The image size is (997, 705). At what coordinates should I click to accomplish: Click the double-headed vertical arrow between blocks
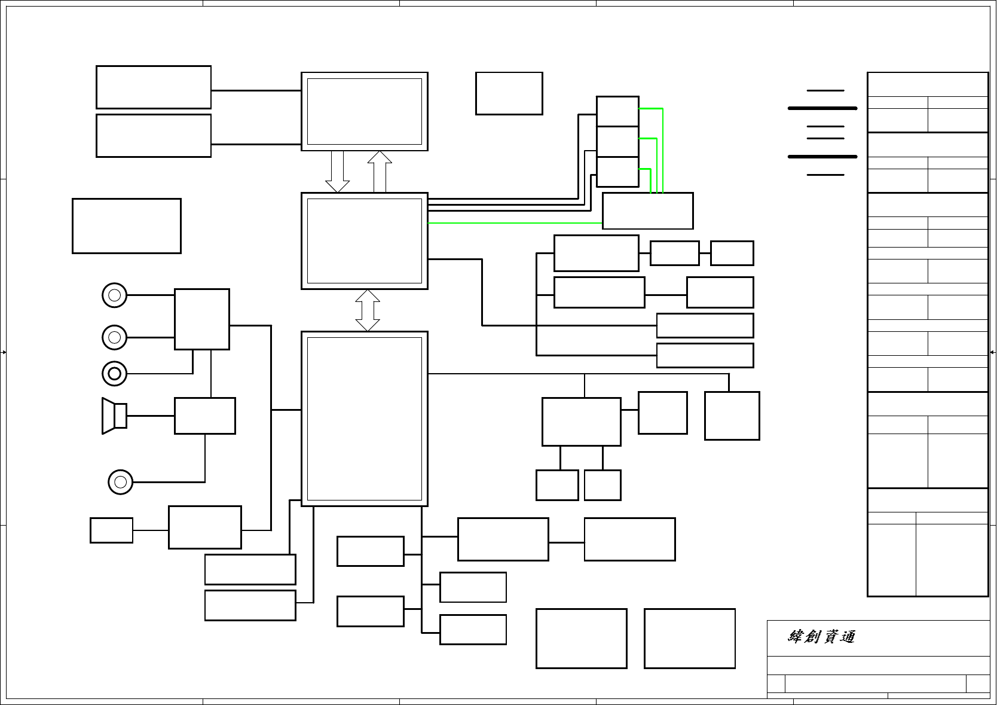pyautogui.click(x=368, y=310)
